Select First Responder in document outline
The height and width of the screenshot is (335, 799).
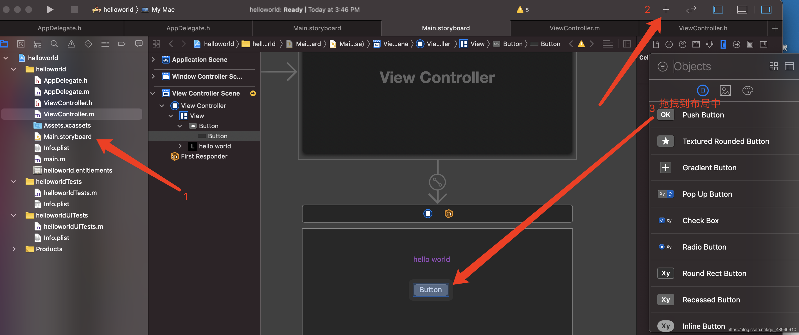(204, 156)
